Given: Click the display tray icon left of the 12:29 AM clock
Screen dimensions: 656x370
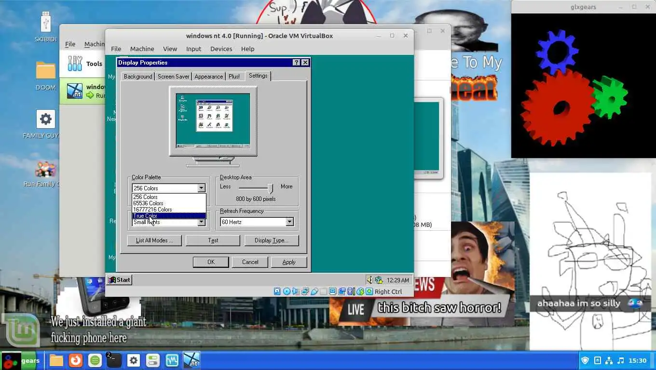Looking at the screenshot, I should [379, 280].
